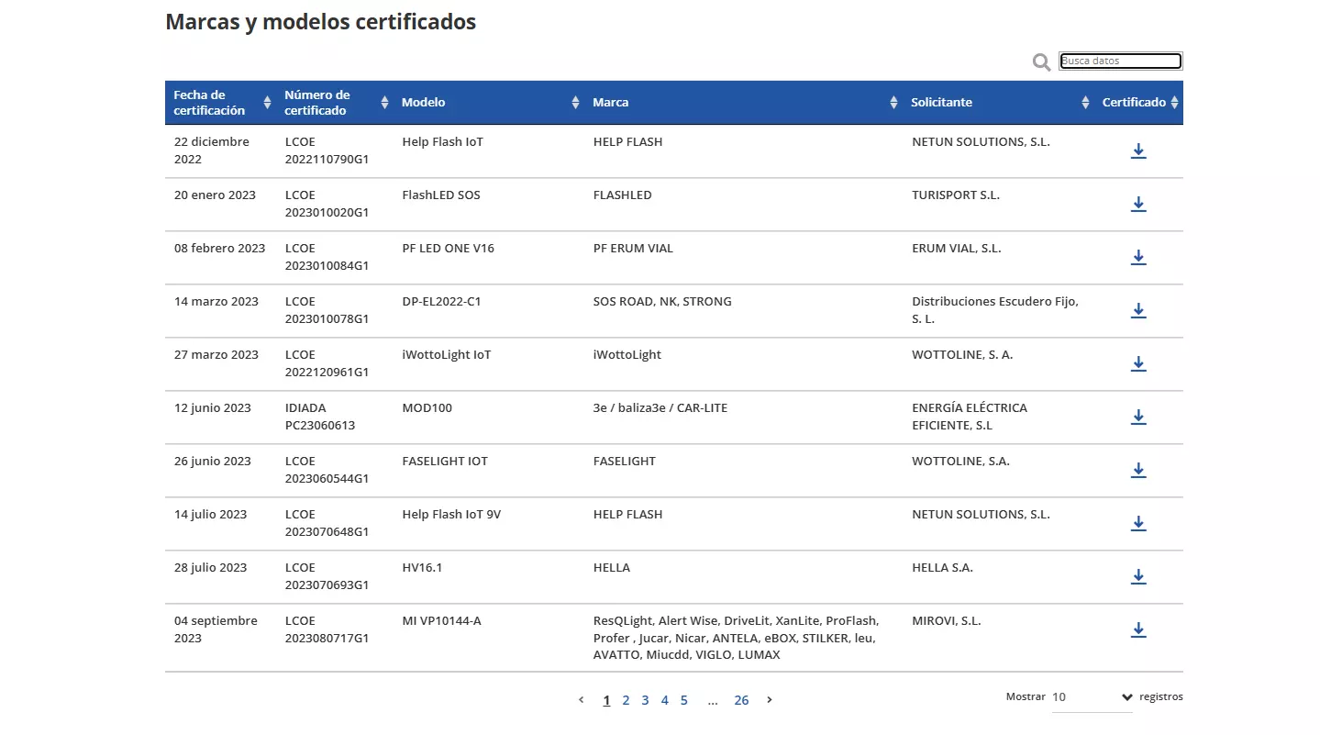1320x735 pixels.
Task: Select the iWottoLight brand cell
Action: [627, 355]
